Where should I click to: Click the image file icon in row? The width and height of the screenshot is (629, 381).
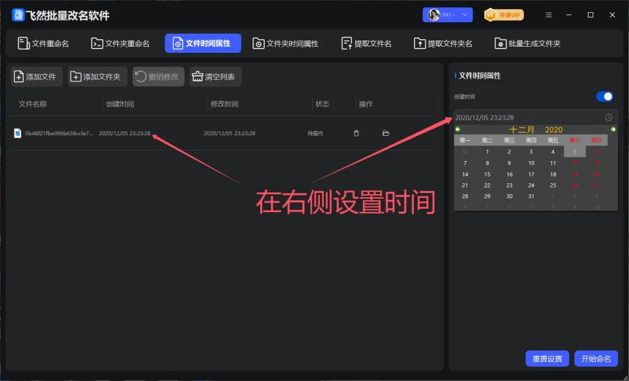tap(18, 133)
